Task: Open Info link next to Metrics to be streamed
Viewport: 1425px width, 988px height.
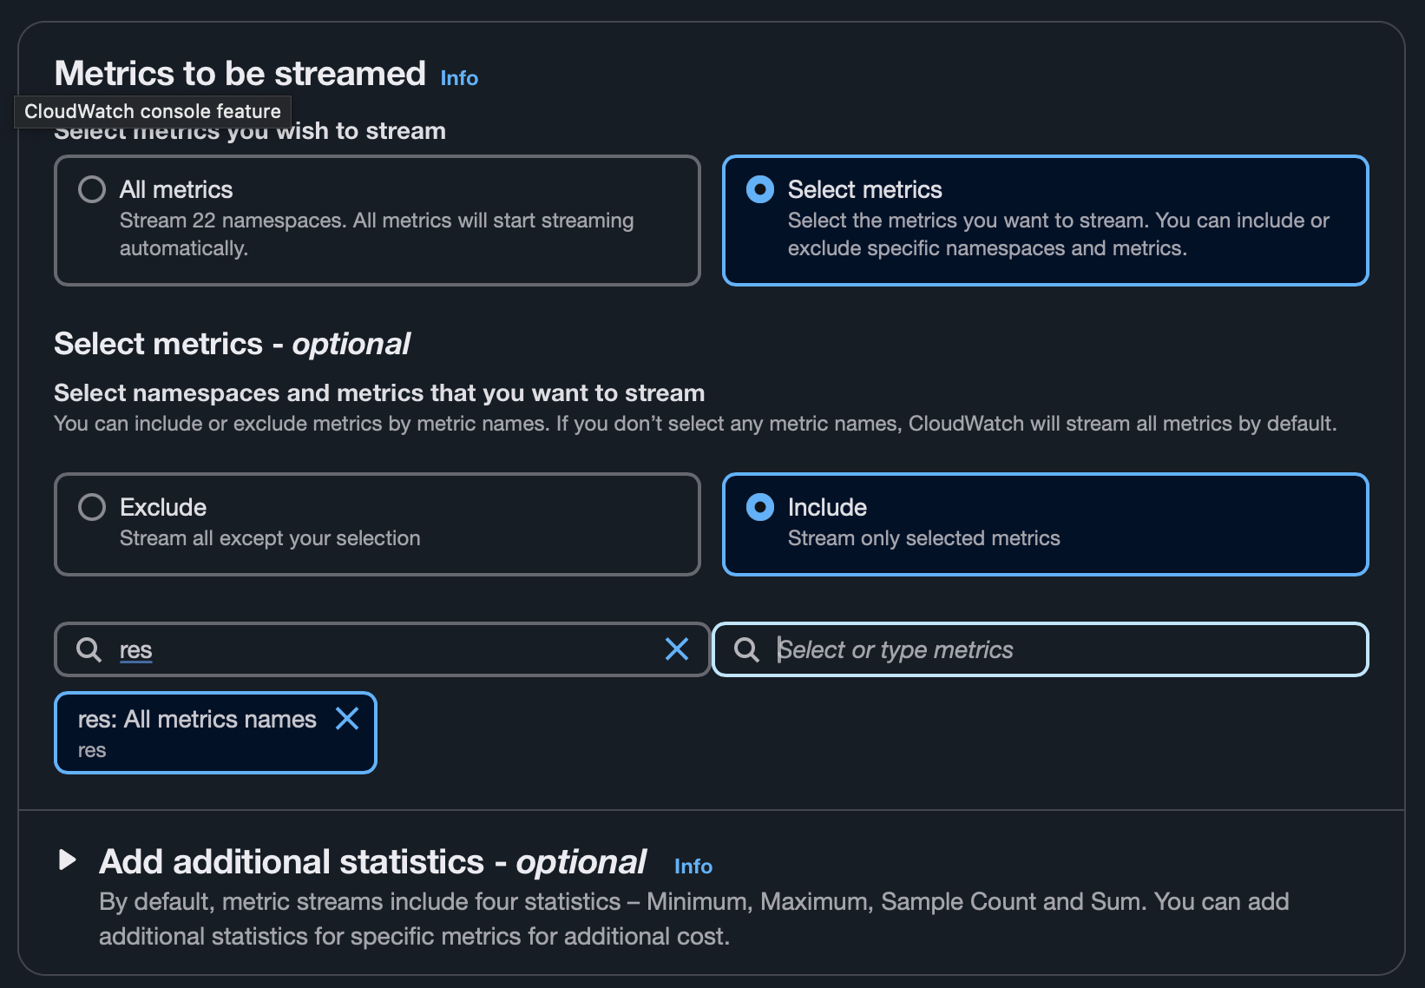Action: pos(459,78)
